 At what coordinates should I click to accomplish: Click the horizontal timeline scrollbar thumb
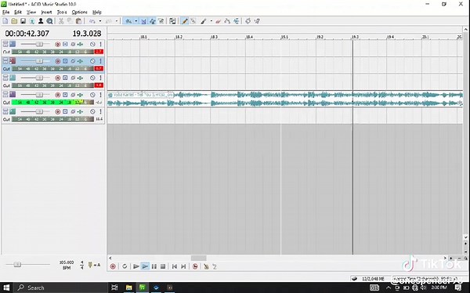pos(198,258)
